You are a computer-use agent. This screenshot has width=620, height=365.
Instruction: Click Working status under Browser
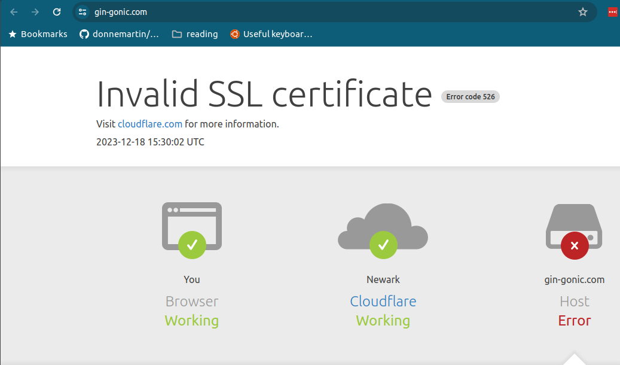pos(192,321)
